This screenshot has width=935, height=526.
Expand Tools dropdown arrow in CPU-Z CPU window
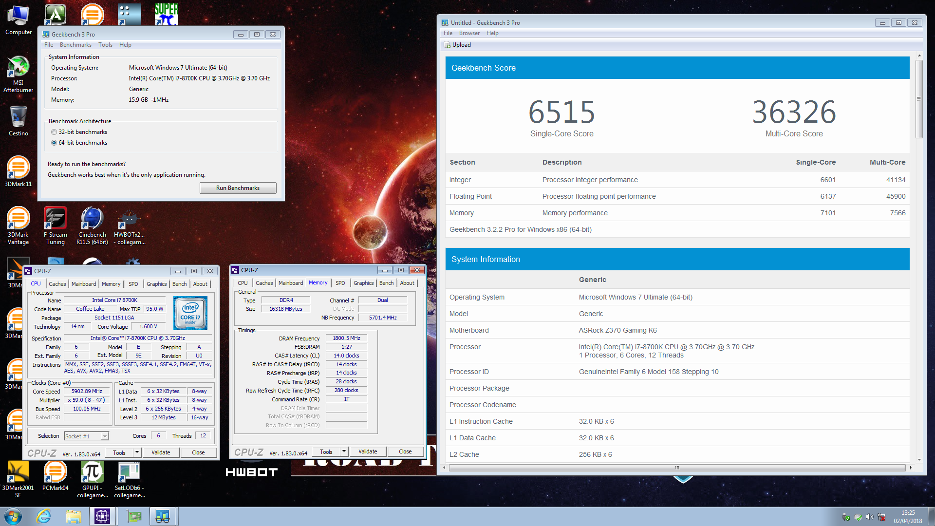[x=137, y=452]
